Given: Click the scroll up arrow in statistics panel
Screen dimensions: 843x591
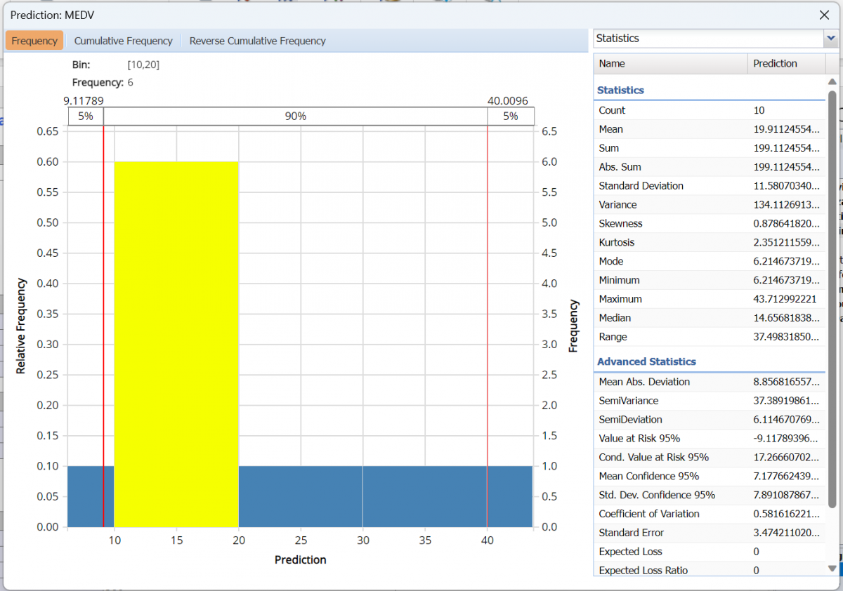Looking at the screenshot, I should click(x=832, y=82).
